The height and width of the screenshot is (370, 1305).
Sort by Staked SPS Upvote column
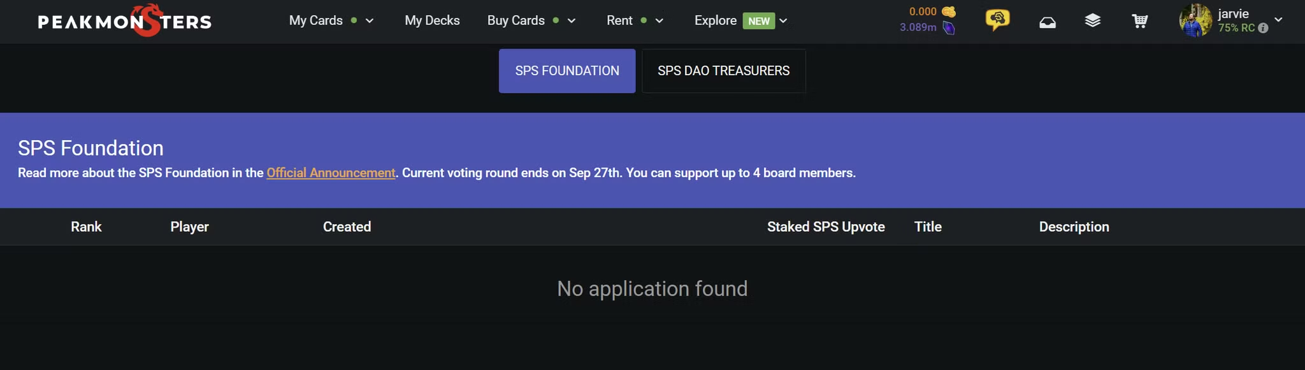(826, 227)
